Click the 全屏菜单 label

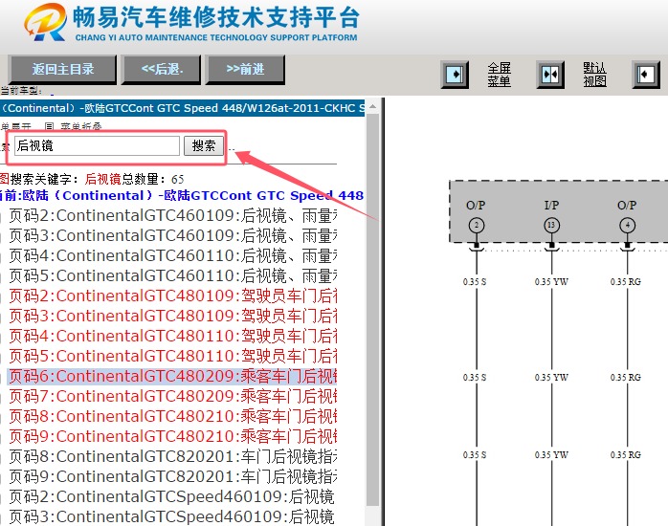coord(499,75)
